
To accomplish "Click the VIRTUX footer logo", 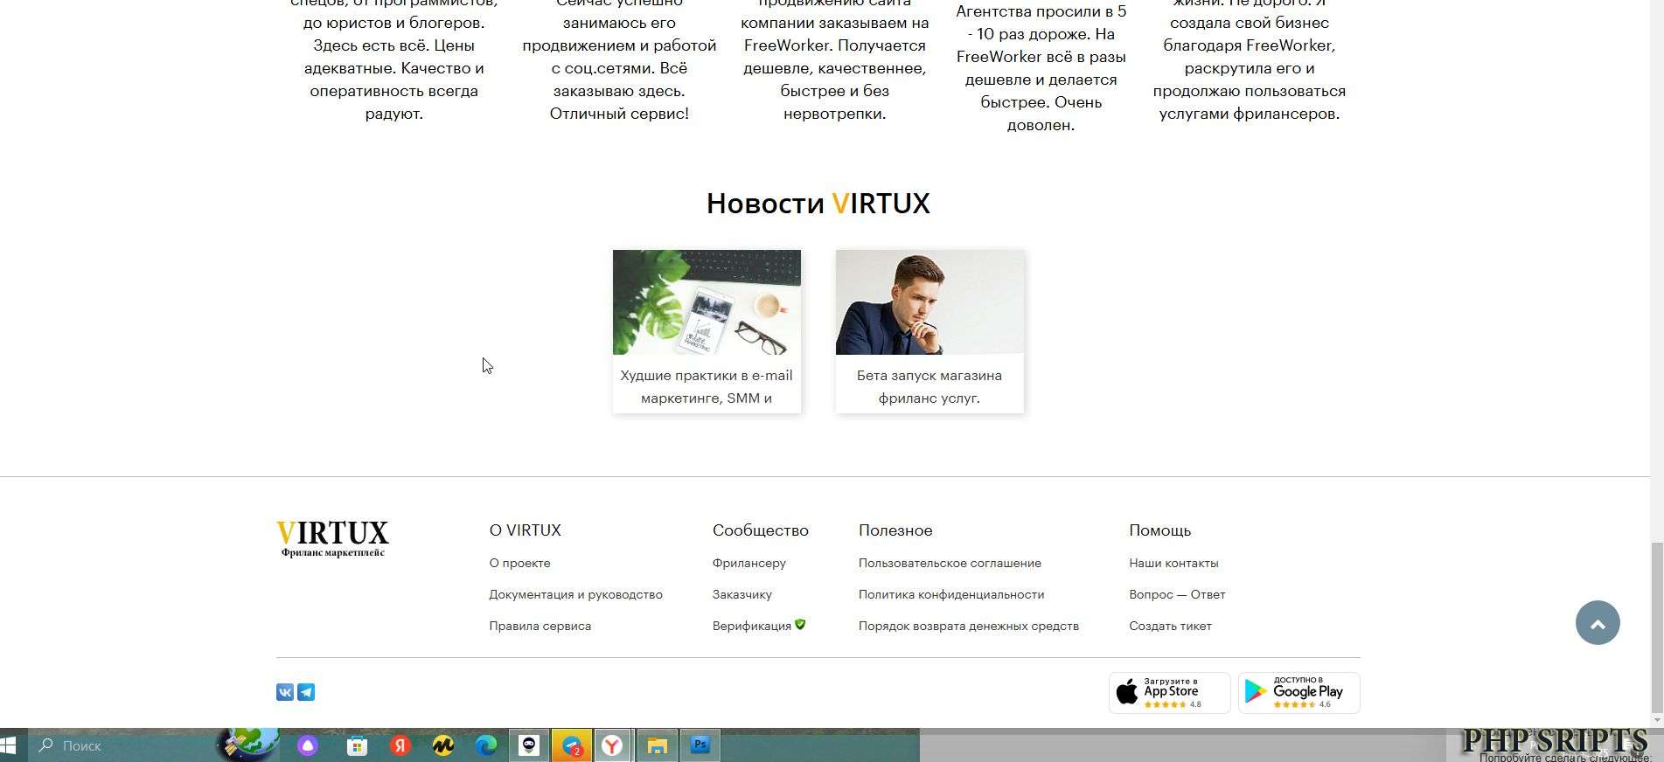I will pyautogui.click(x=332, y=538).
